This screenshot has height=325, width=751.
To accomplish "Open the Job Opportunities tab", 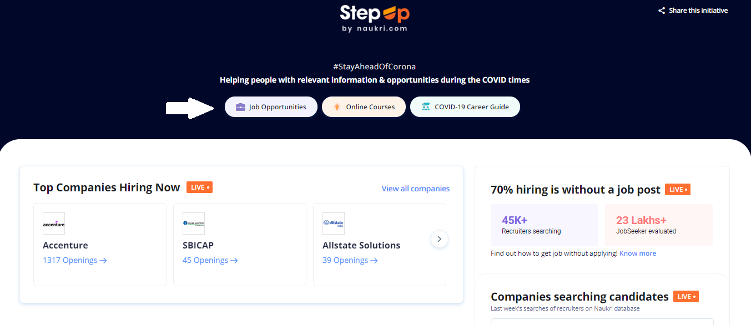I will [x=271, y=107].
